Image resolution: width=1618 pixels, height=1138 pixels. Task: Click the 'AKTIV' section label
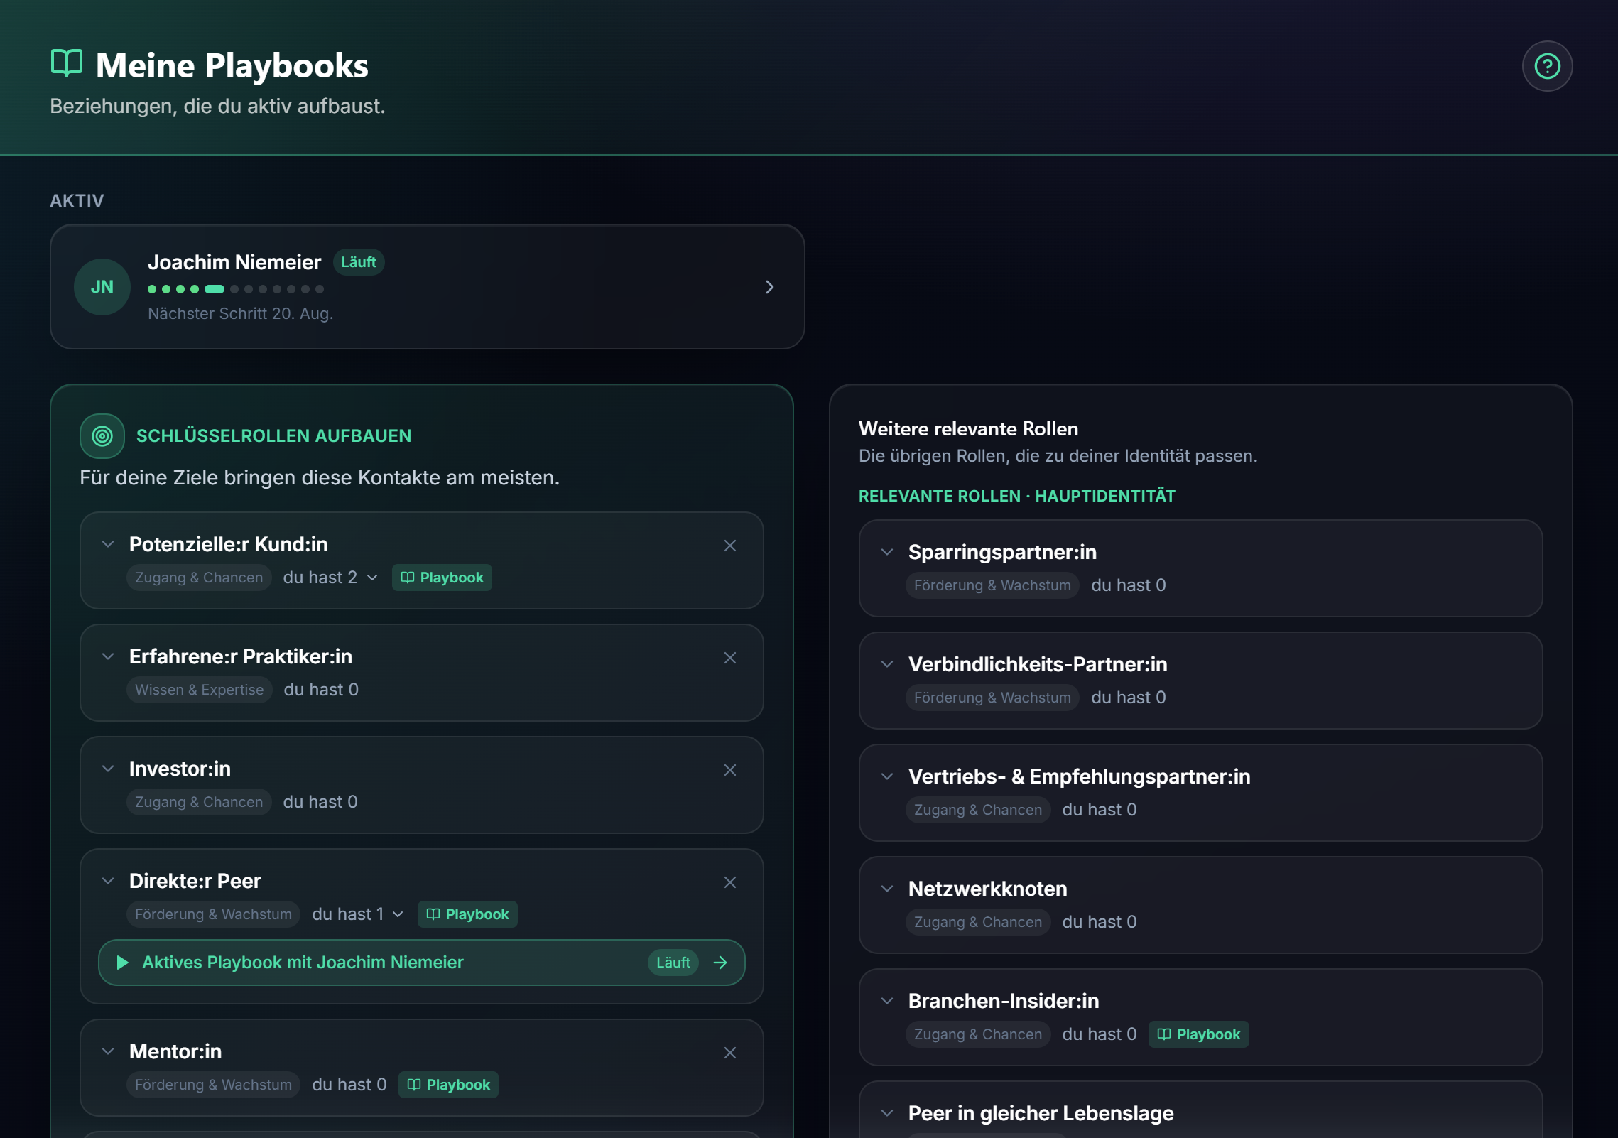point(77,201)
